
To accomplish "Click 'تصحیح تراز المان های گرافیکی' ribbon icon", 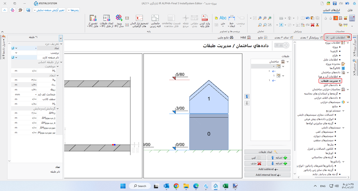I will point(139,20).
